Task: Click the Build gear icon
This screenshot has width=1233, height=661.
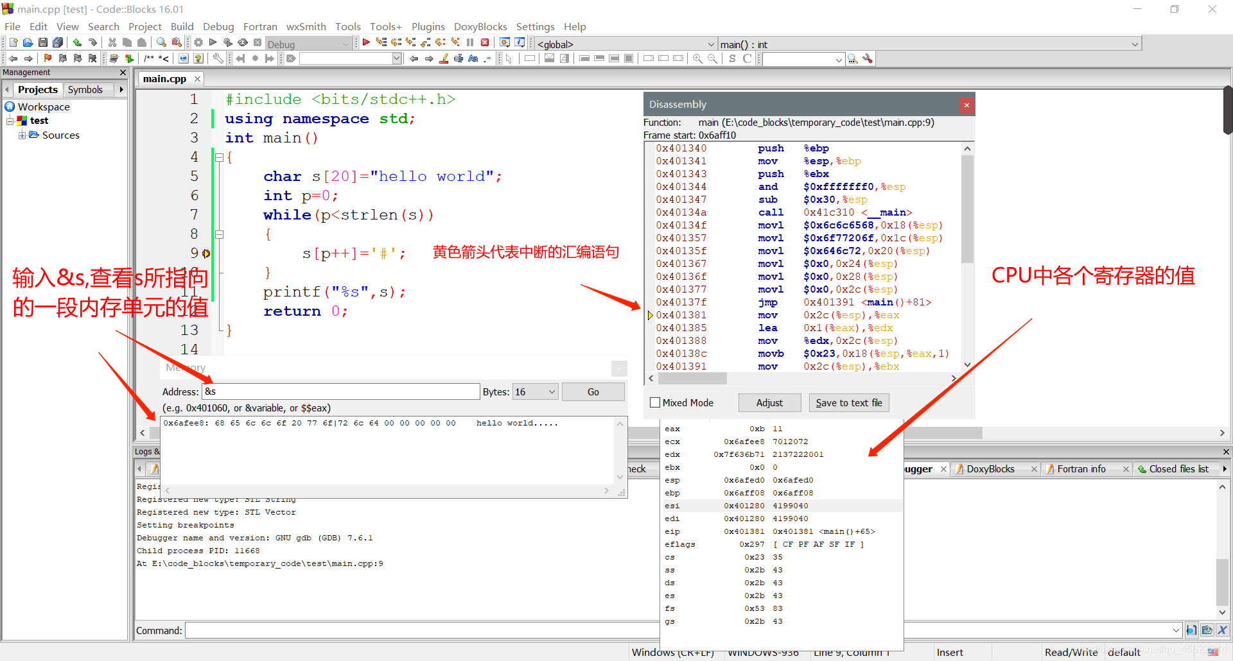Action: click(x=198, y=42)
